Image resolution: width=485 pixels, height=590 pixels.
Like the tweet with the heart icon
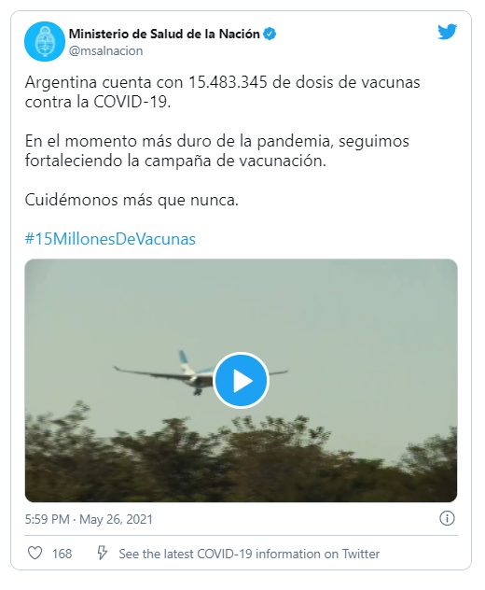pyautogui.click(x=35, y=553)
